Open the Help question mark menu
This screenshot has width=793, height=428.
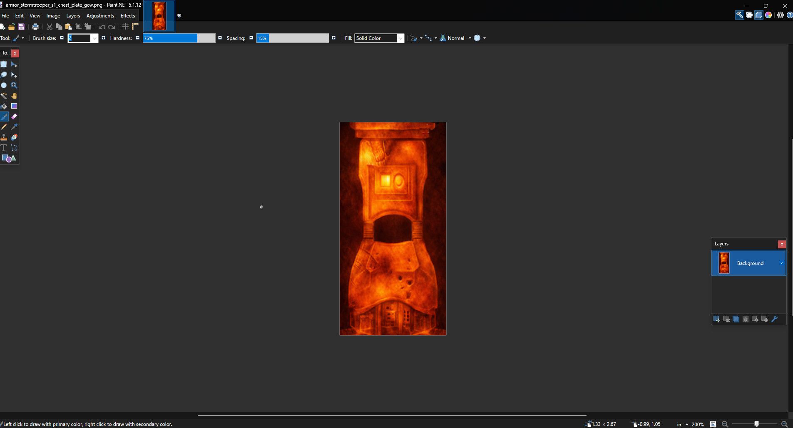[x=790, y=15]
